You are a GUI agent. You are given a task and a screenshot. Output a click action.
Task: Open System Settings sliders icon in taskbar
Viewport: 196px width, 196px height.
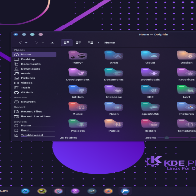(92, 191)
